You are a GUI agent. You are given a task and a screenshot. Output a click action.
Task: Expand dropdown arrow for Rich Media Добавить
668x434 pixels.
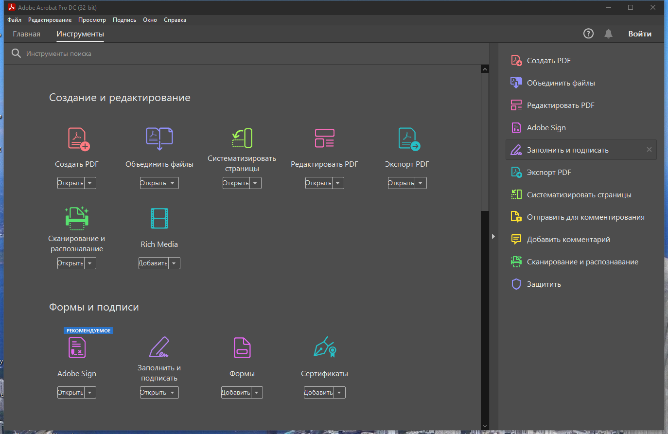point(175,263)
